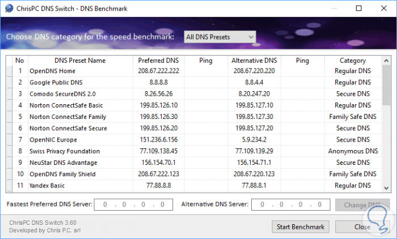The image size is (397, 239).
Task: Click the Ping header after Alternative DNS
Action: coord(302,61)
